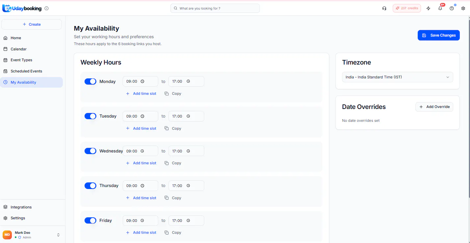Open the notifications bell
Image resolution: width=470 pixels, height=243 pixels.
click(x=440, y=8)
